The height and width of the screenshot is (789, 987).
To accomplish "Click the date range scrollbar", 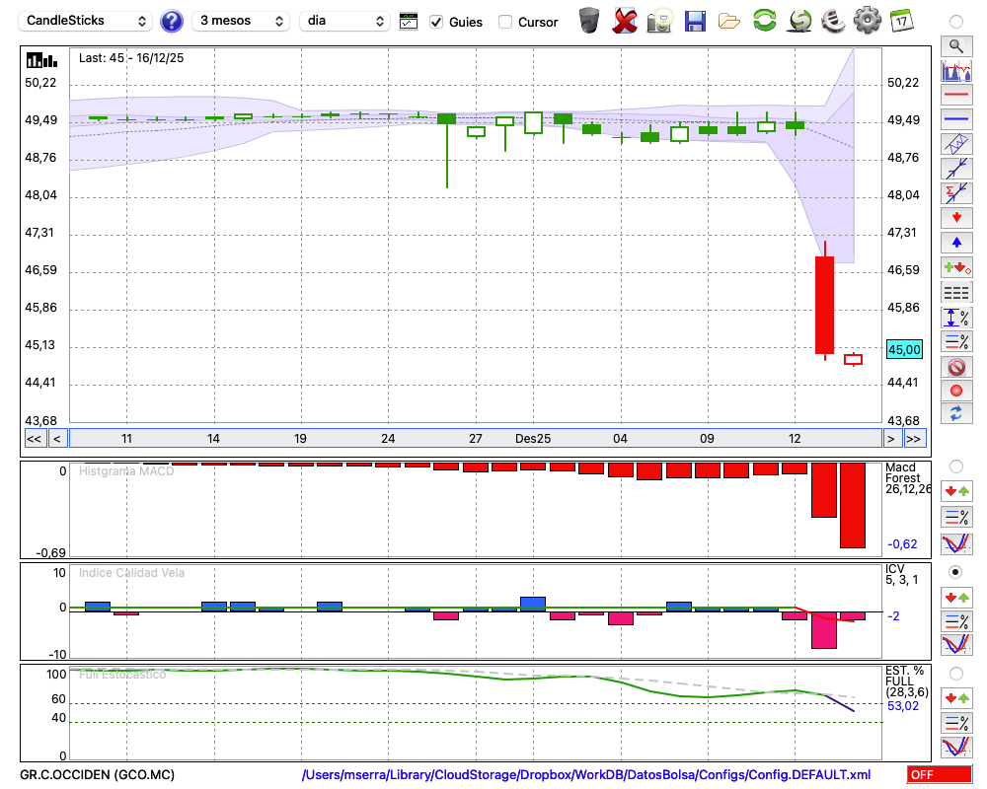I will 476,439.
